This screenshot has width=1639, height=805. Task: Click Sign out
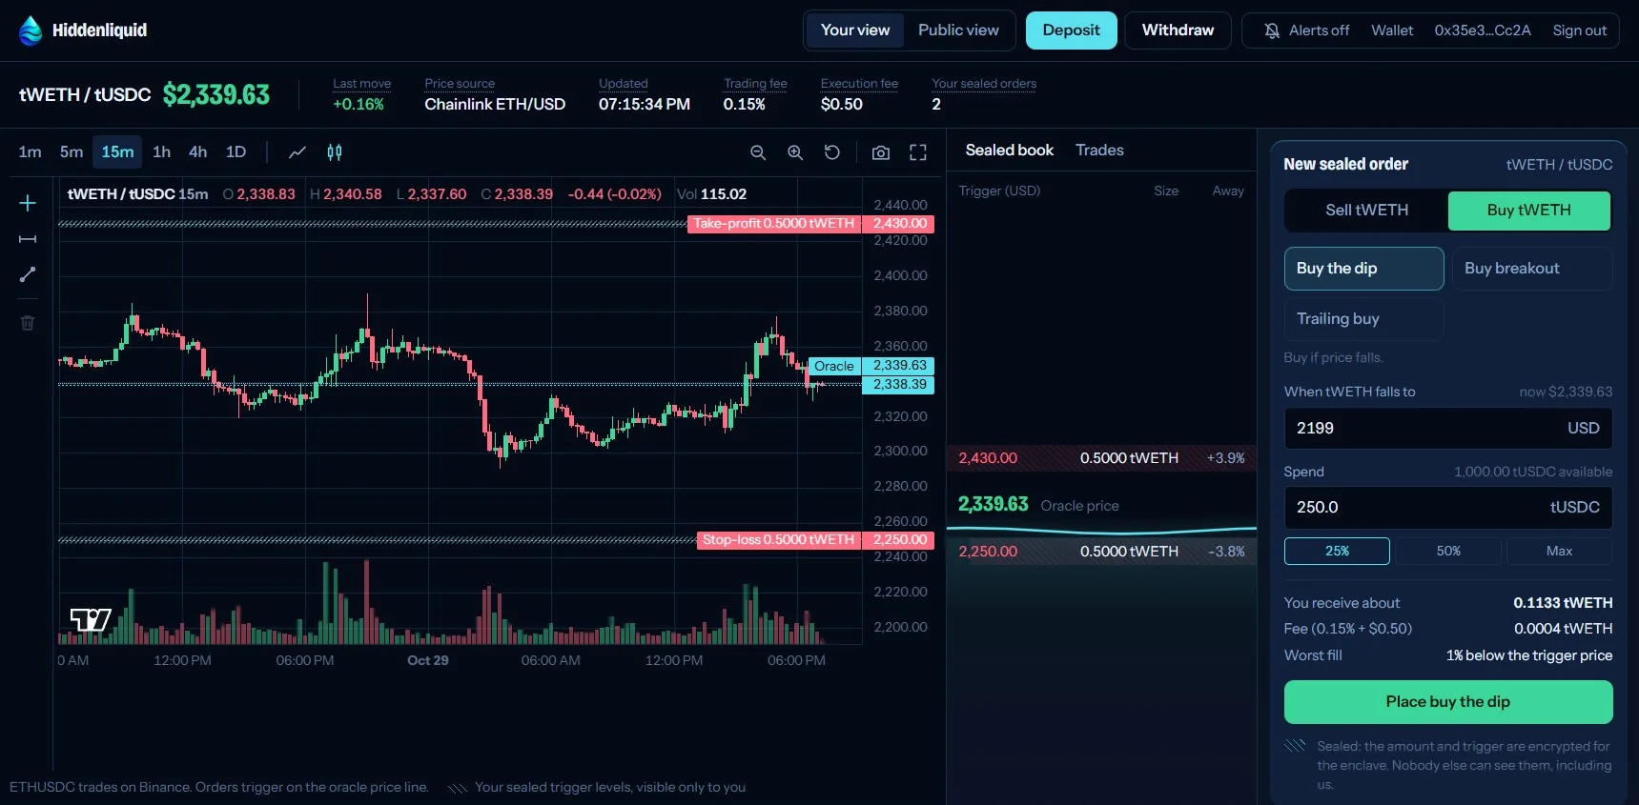(x=1579, y=30)
